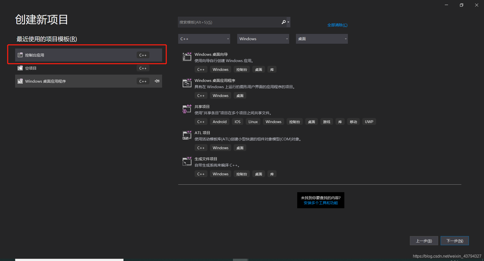Open the 桌面 project type filter dropdown
The height and width of the screenshot is (261, 484).
click(x=322, y=39)
